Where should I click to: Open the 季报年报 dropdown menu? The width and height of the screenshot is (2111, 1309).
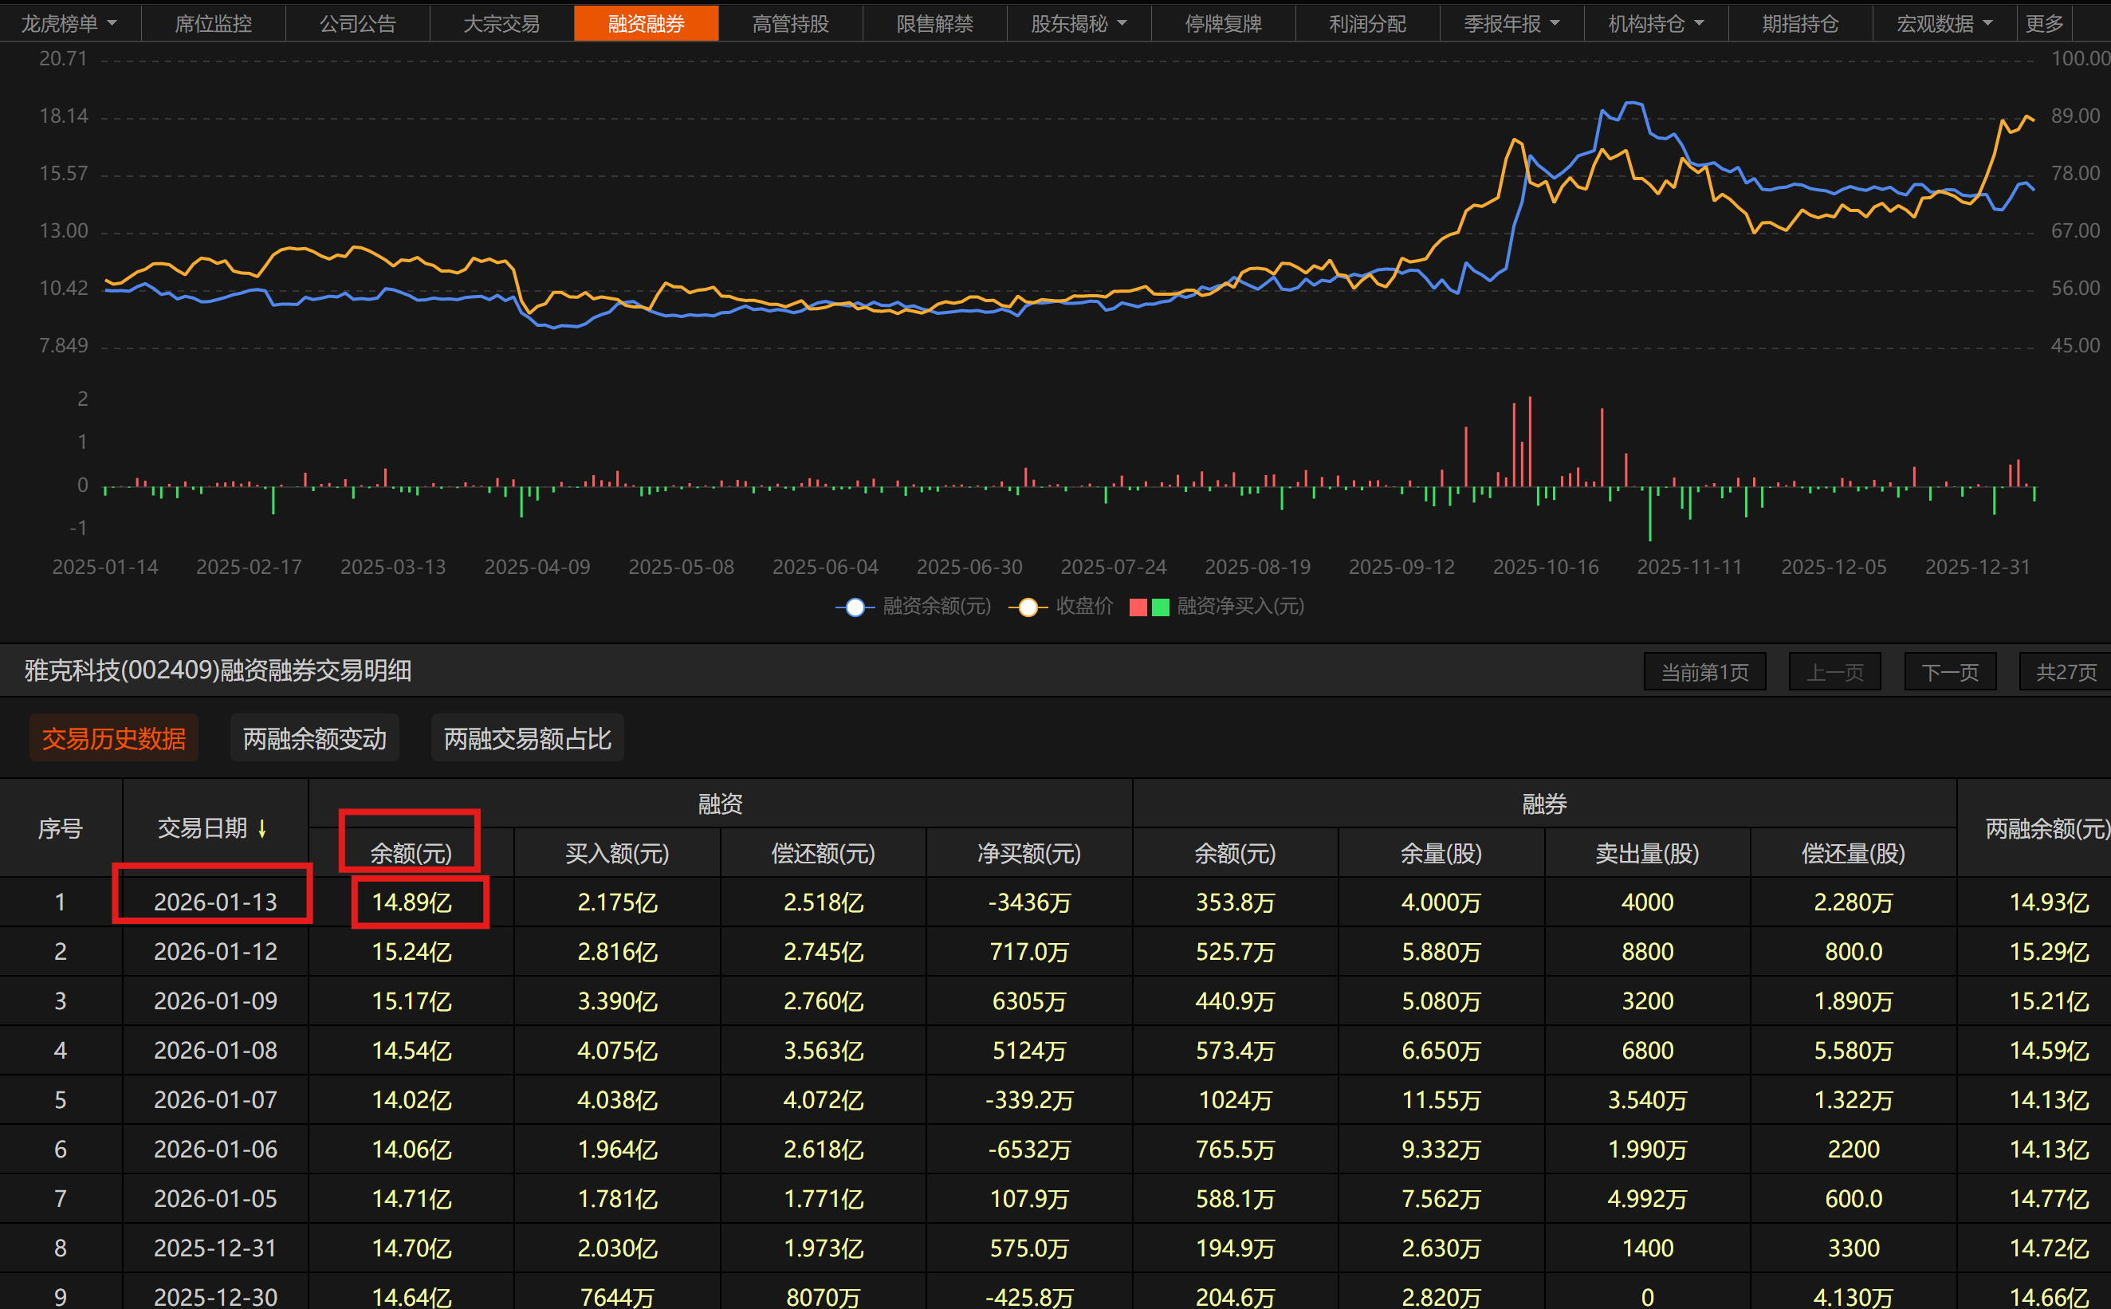(x=1555, y=23)
